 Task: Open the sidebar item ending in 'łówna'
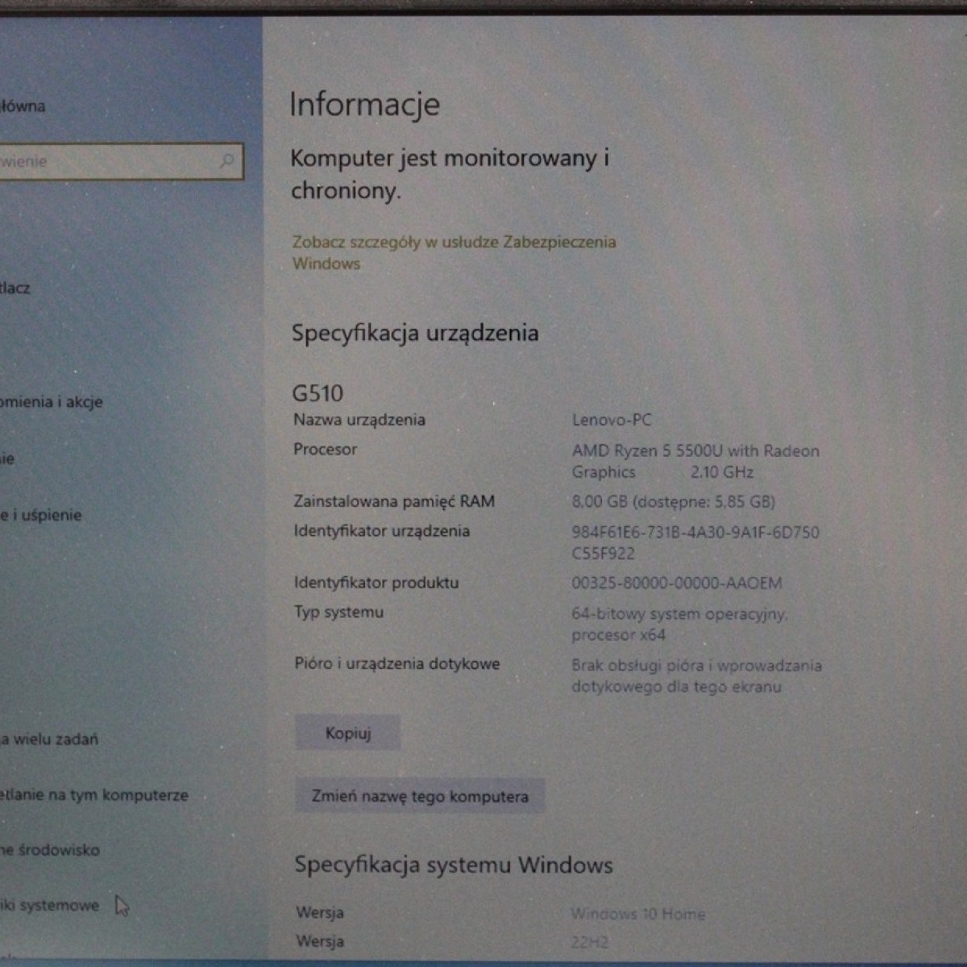pos(23,106)
